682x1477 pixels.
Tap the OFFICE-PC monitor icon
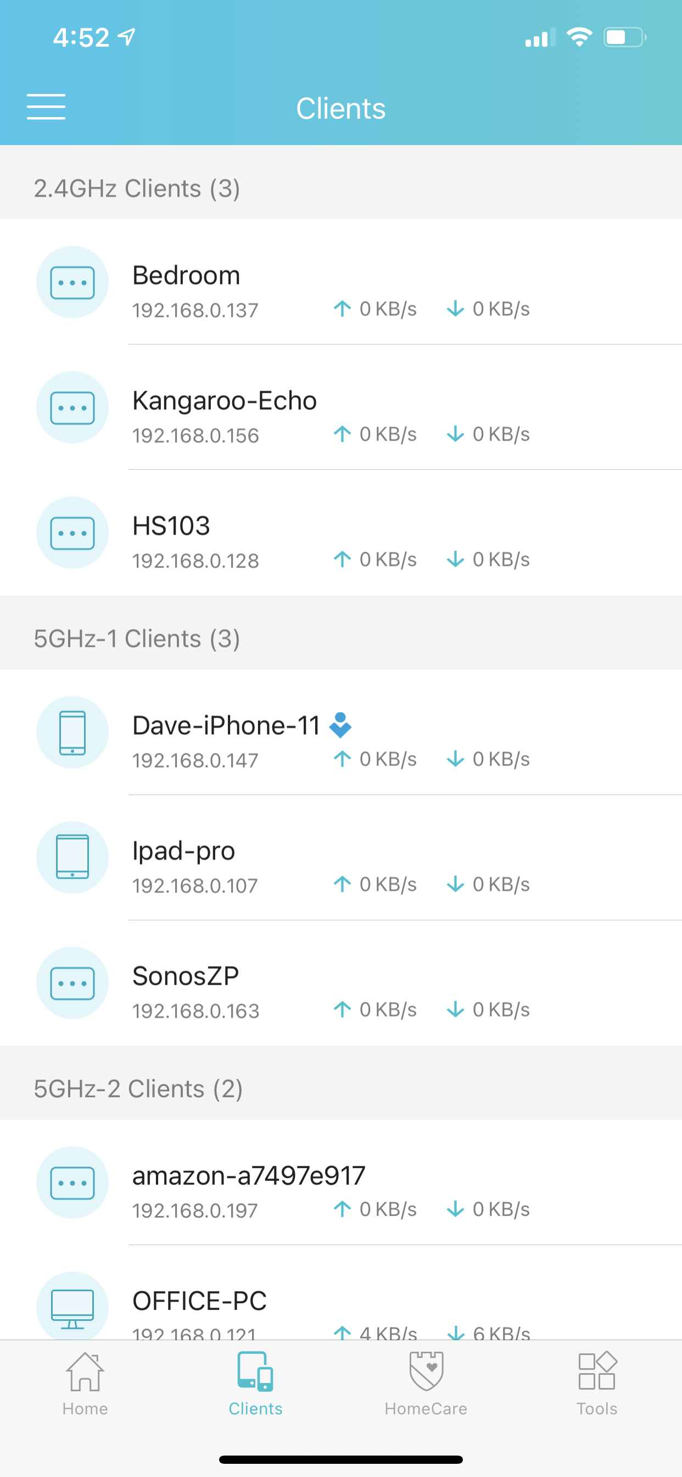72,1306
